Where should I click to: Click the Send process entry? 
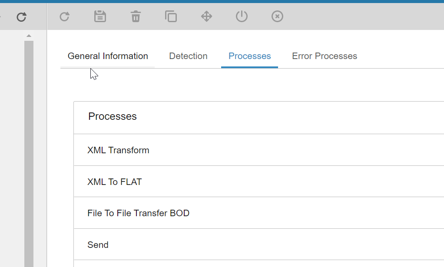point(98,245)
